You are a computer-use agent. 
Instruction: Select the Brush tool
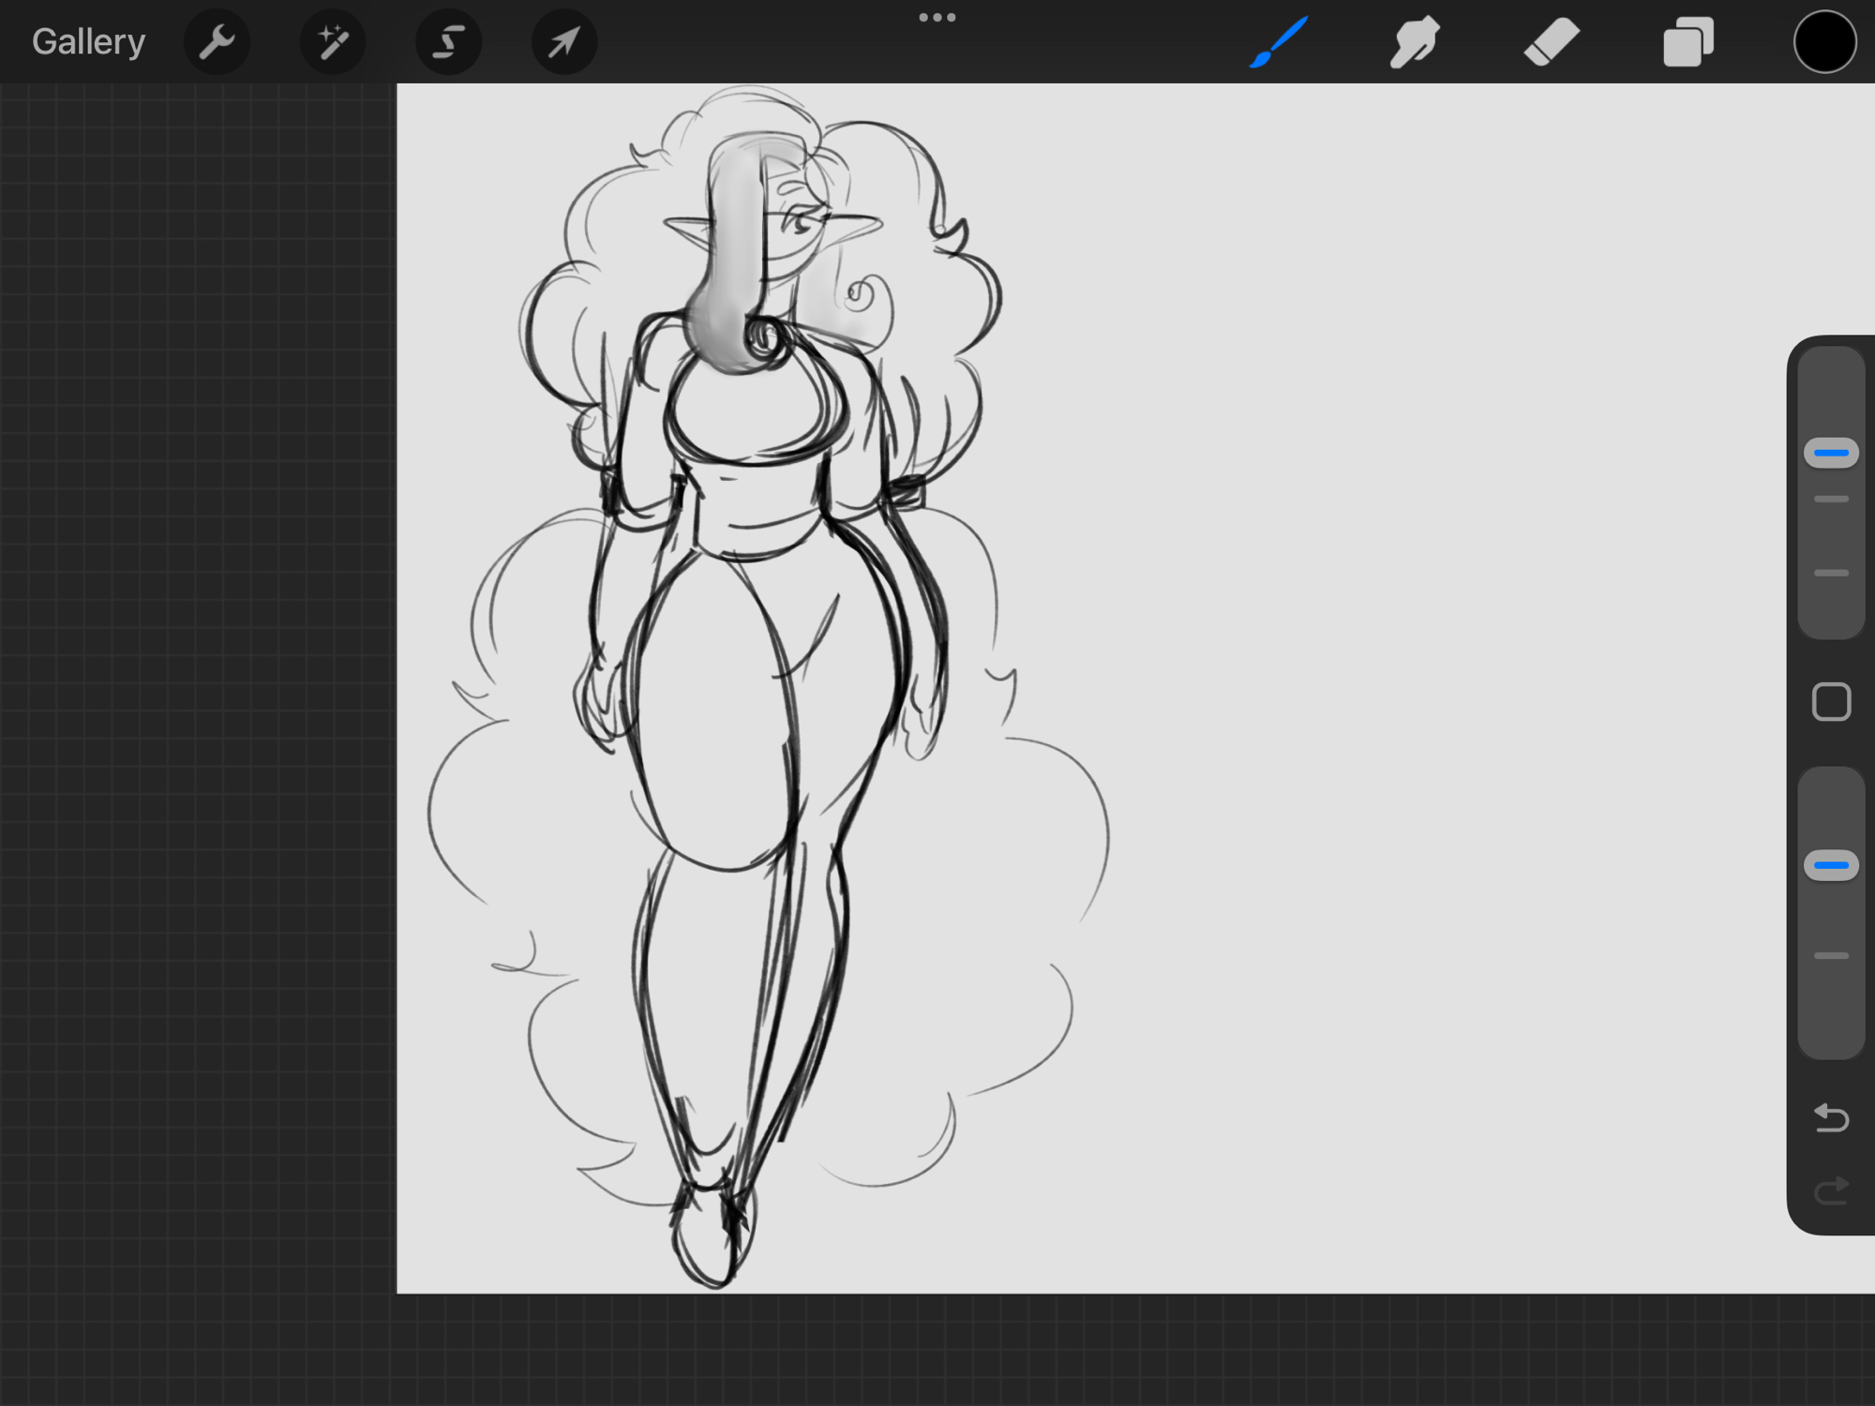(1279, 42)
